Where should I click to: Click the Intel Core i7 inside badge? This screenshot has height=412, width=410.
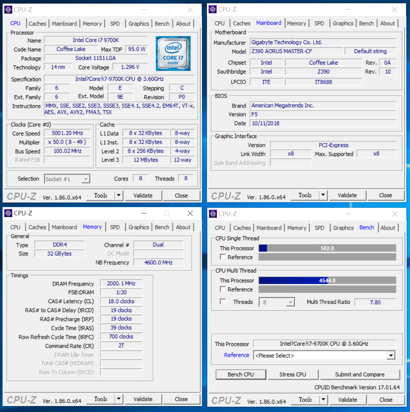coord(173,53)
